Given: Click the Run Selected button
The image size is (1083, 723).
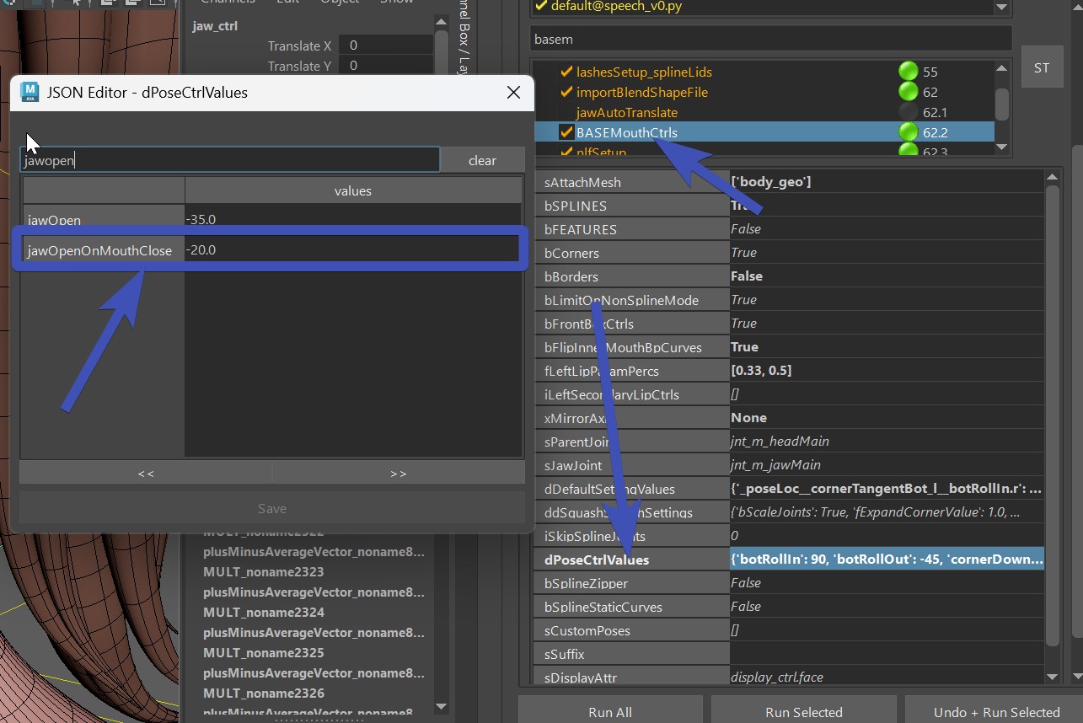Looking at the screenshot, I should (x=803, y=712).
